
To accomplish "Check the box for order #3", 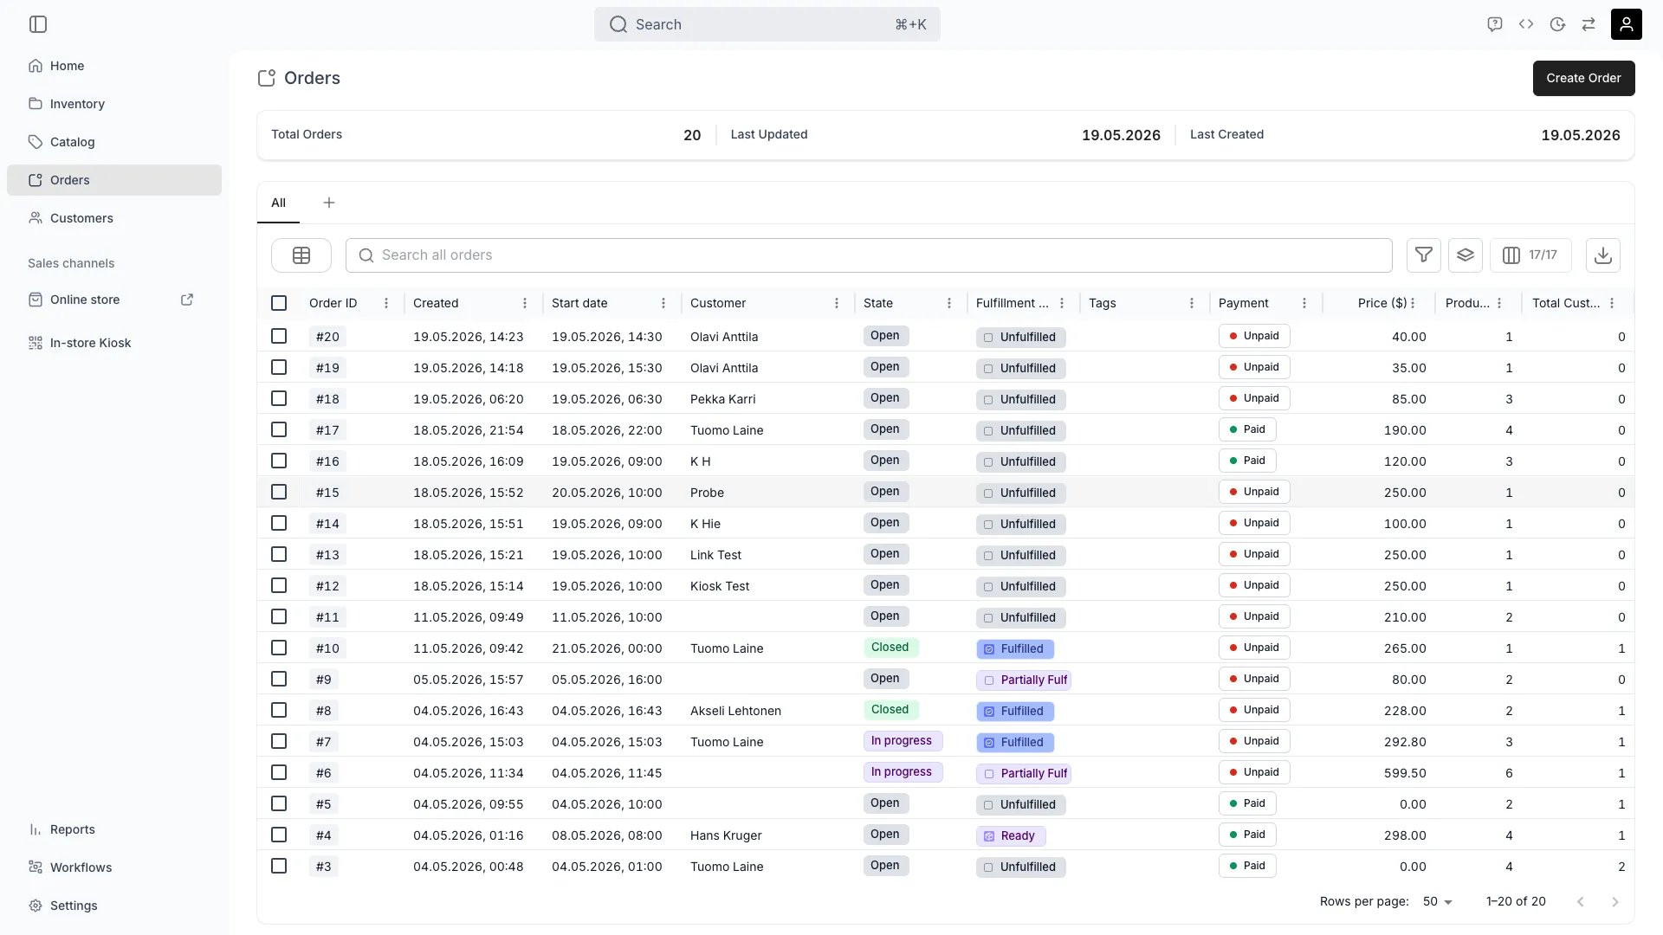I will [x=279, y=866].
